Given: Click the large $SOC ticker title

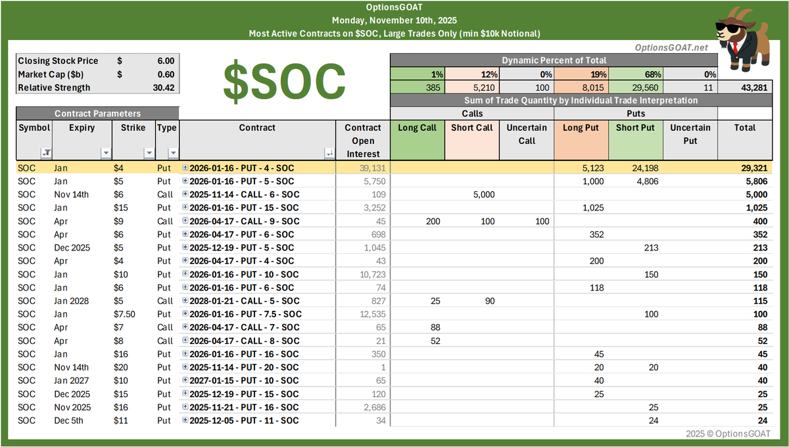Looking at the screenshot, I should (x=284, y=81).
